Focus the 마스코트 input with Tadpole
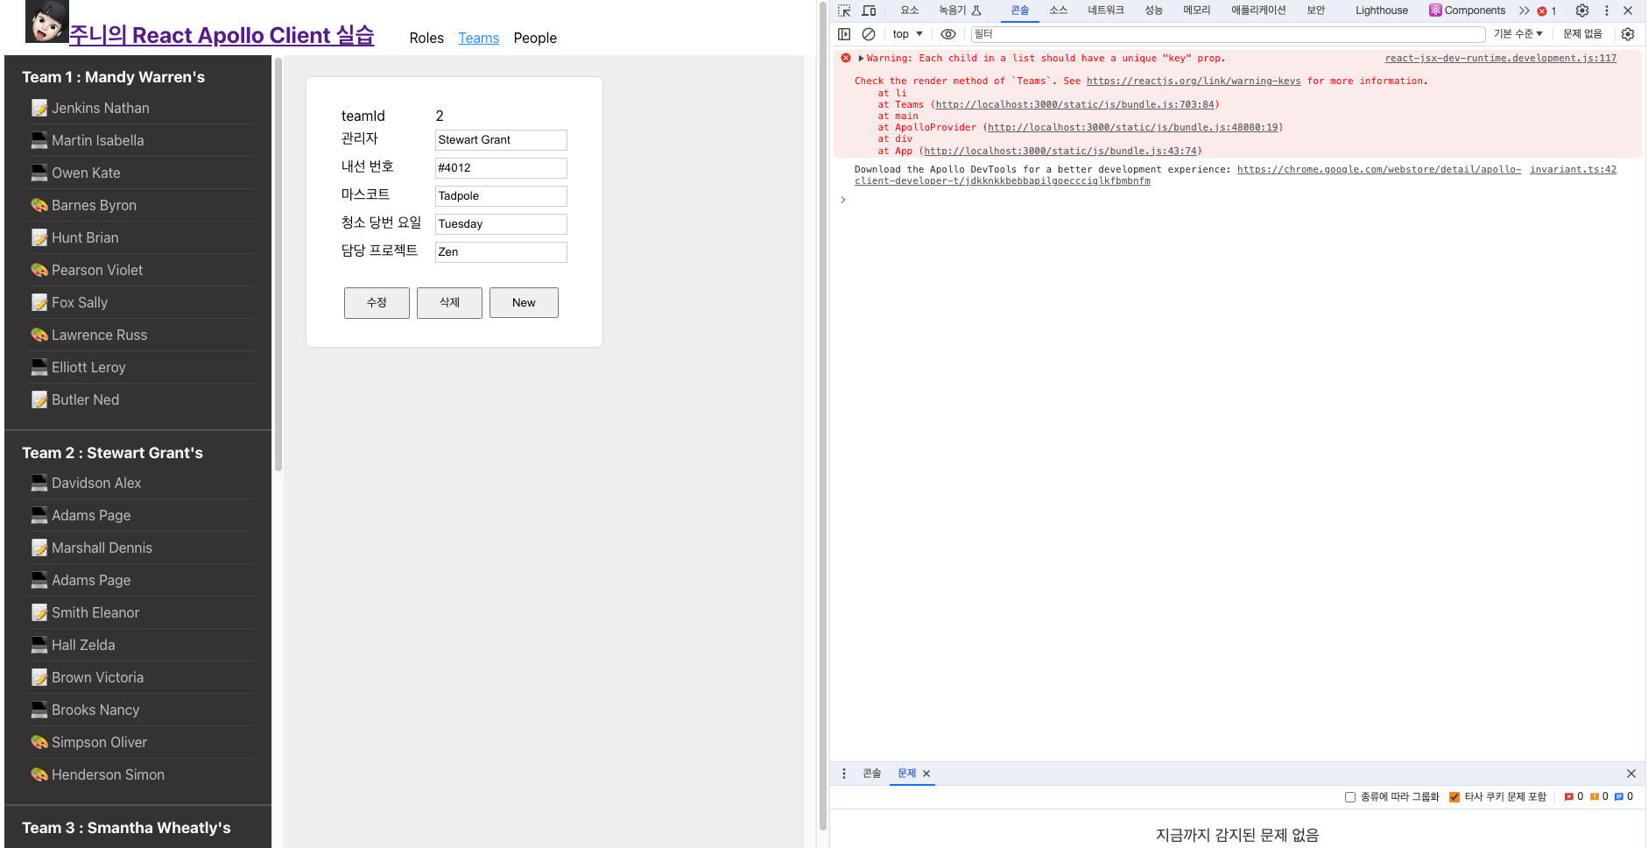The image size is (1648, 848). (x=501, y=196)
